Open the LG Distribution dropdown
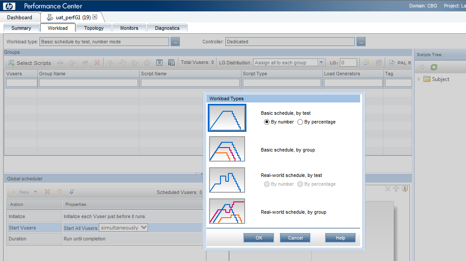This screenshot has width=466, height=261. coord(321,63)
